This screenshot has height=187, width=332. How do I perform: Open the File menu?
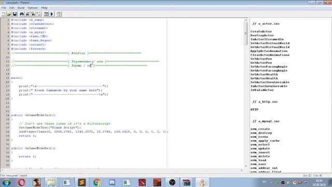point(4,8)
